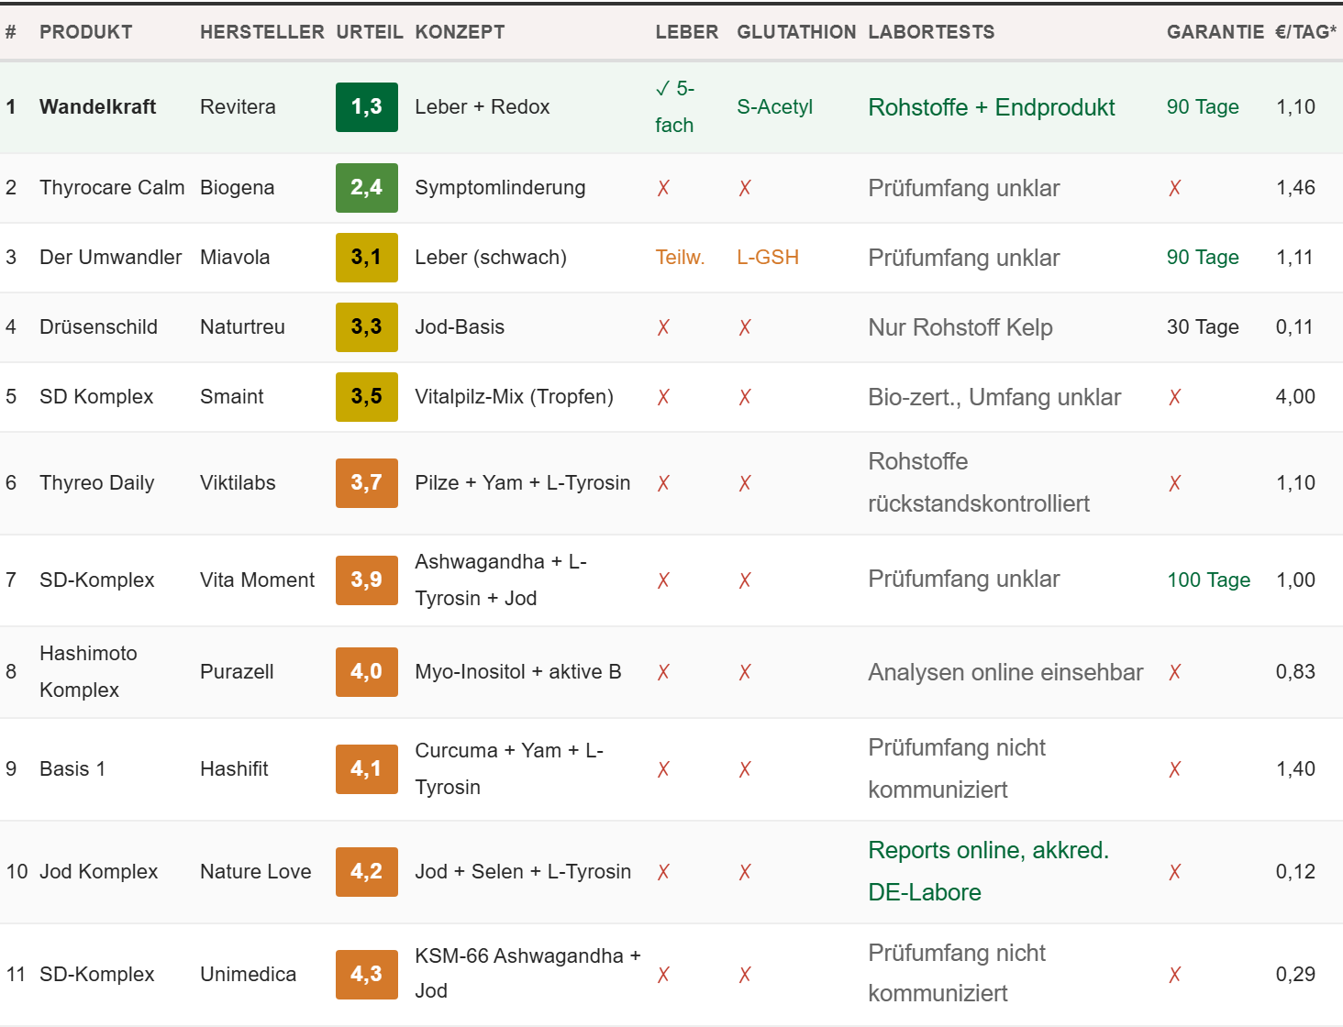The image size is (1343, 1027).
Task: Click the 30 Tage guarantee for Drüsenschild
Action: pos(1203,327)
